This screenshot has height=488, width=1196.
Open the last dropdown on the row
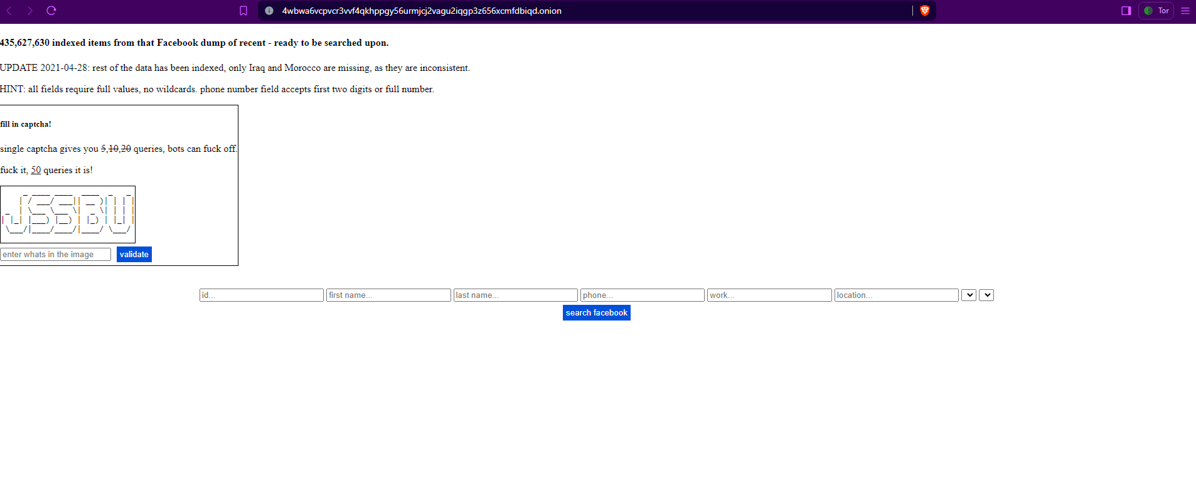click(x=986, y=295)
